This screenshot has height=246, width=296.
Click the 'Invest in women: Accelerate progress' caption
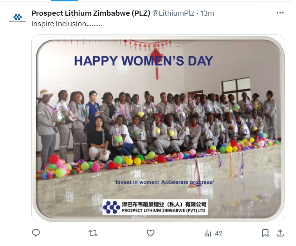[x=164, y=182]
